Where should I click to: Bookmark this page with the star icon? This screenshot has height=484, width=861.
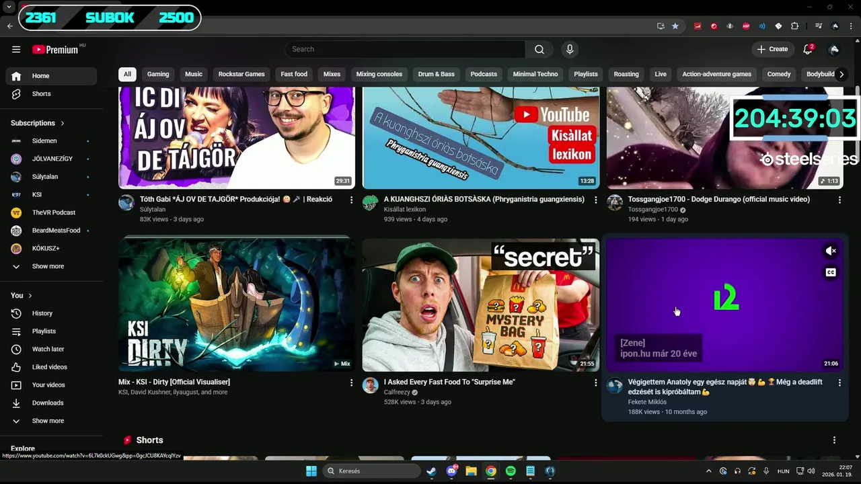[x=675, y=26]
